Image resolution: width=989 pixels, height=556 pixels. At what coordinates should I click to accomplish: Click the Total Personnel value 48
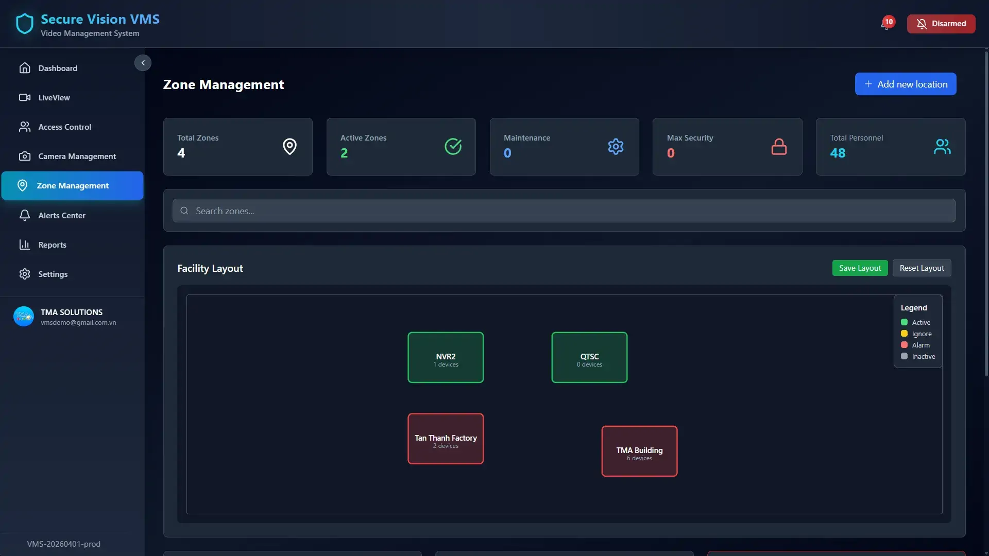pyautogui.click(x=838, y=153)
